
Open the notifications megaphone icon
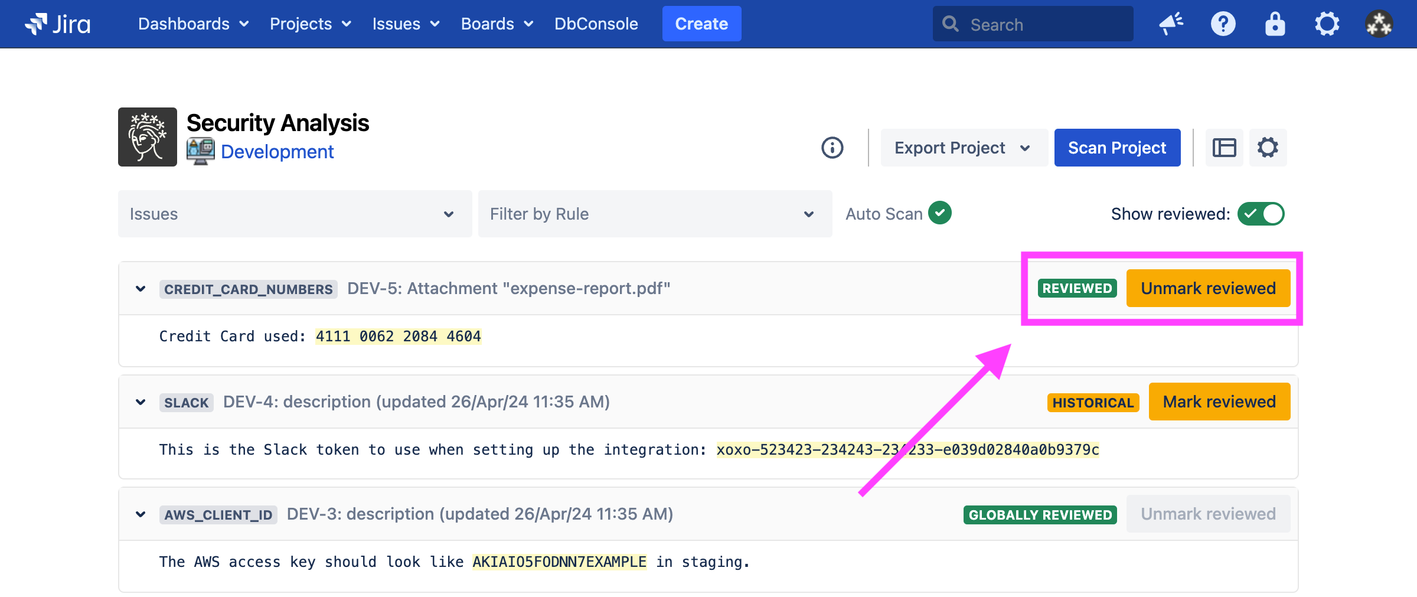tap(1171, 24)
